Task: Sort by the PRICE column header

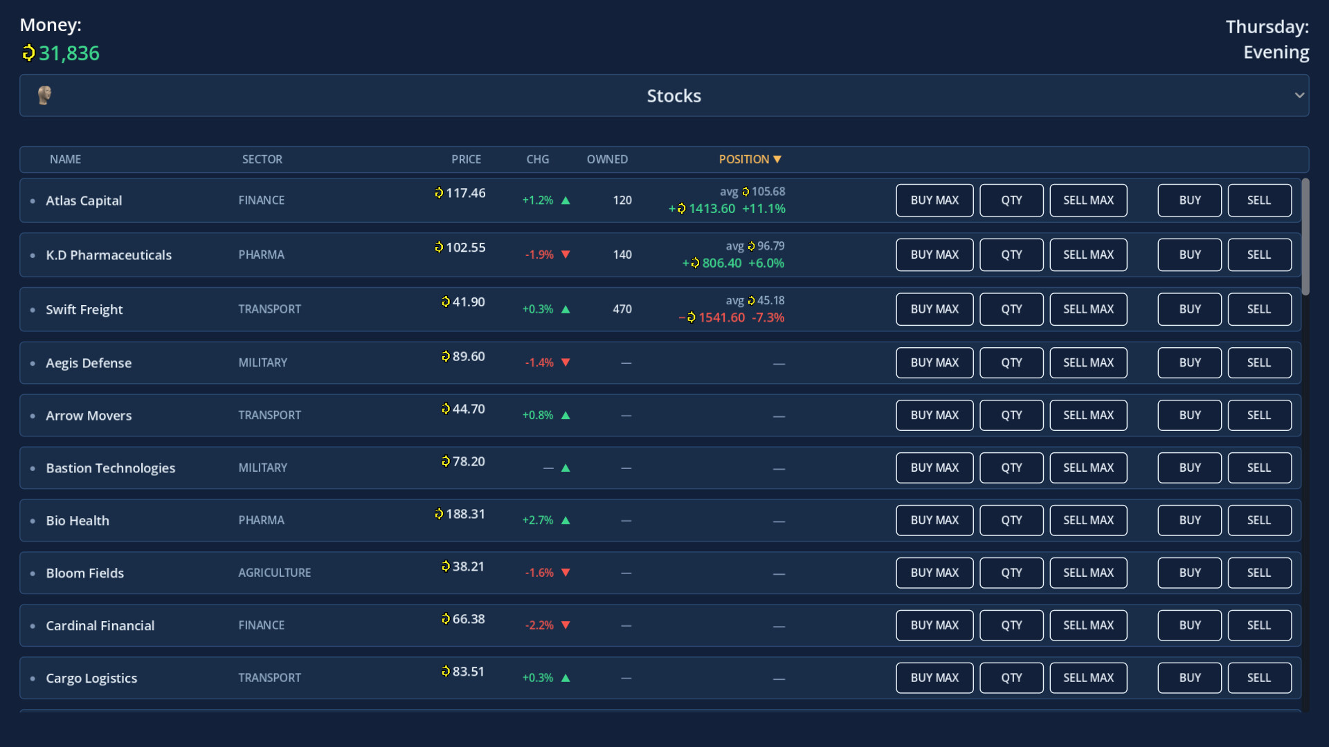Action: [466, 159]
